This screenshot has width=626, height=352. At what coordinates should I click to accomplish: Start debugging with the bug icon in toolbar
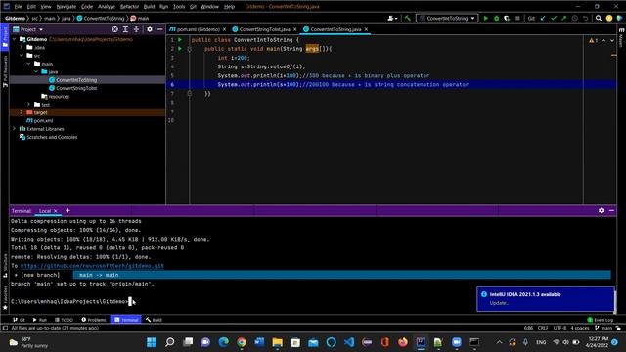(x=496, y=18)
